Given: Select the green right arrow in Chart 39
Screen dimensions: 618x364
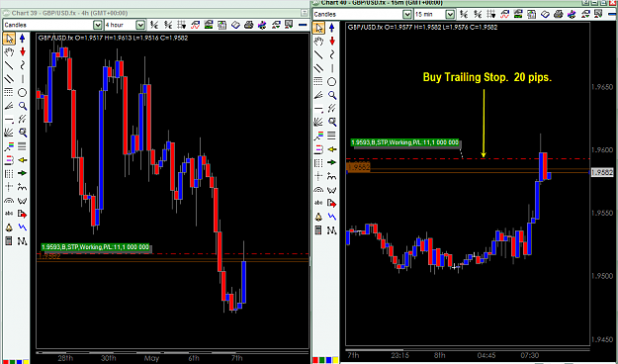Looking at the screenshot, I should [x=22, y=173].
